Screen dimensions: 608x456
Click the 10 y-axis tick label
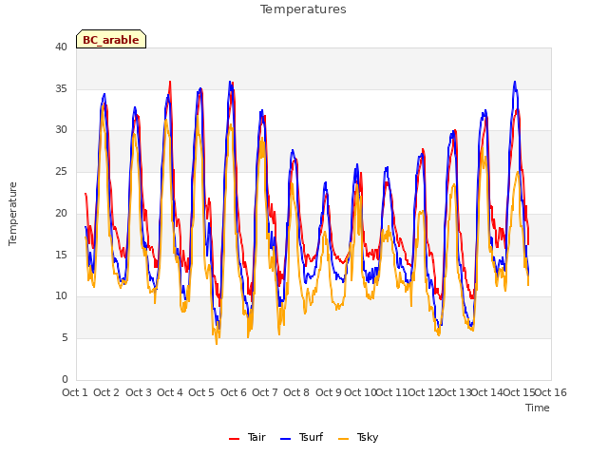click(x=61, y=296)
